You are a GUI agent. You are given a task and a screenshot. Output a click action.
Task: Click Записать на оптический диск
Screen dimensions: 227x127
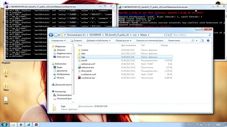pyautogui.click(x=150, y=41)
